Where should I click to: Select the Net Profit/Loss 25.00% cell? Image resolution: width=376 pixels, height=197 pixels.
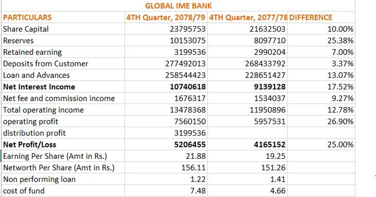321,144
